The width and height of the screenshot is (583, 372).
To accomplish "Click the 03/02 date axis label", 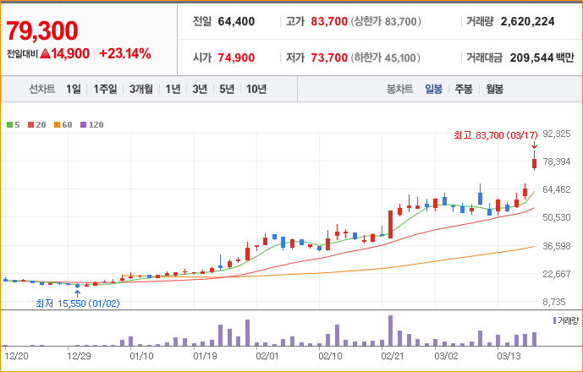I will (x=446, y=357).
